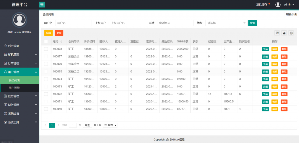Click the 系统设置 gear icon
299x143 pixels.
point(6,114)
